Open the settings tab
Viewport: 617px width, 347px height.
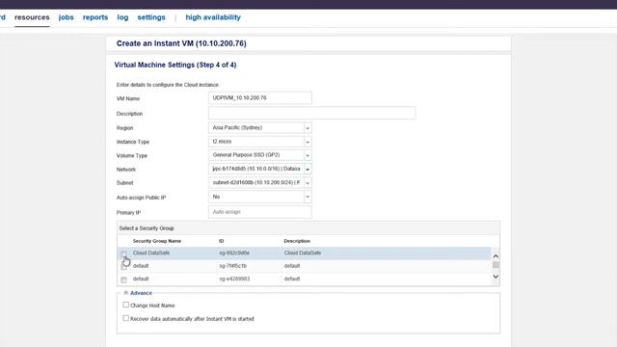pyautogui.click(x=151, y=17)
